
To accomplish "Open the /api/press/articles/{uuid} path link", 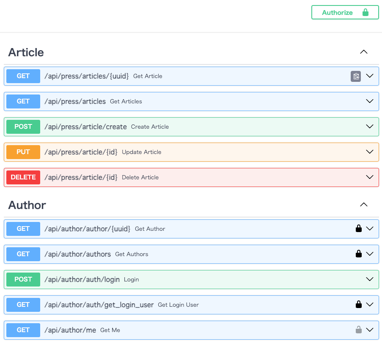I will coord(86,76).
